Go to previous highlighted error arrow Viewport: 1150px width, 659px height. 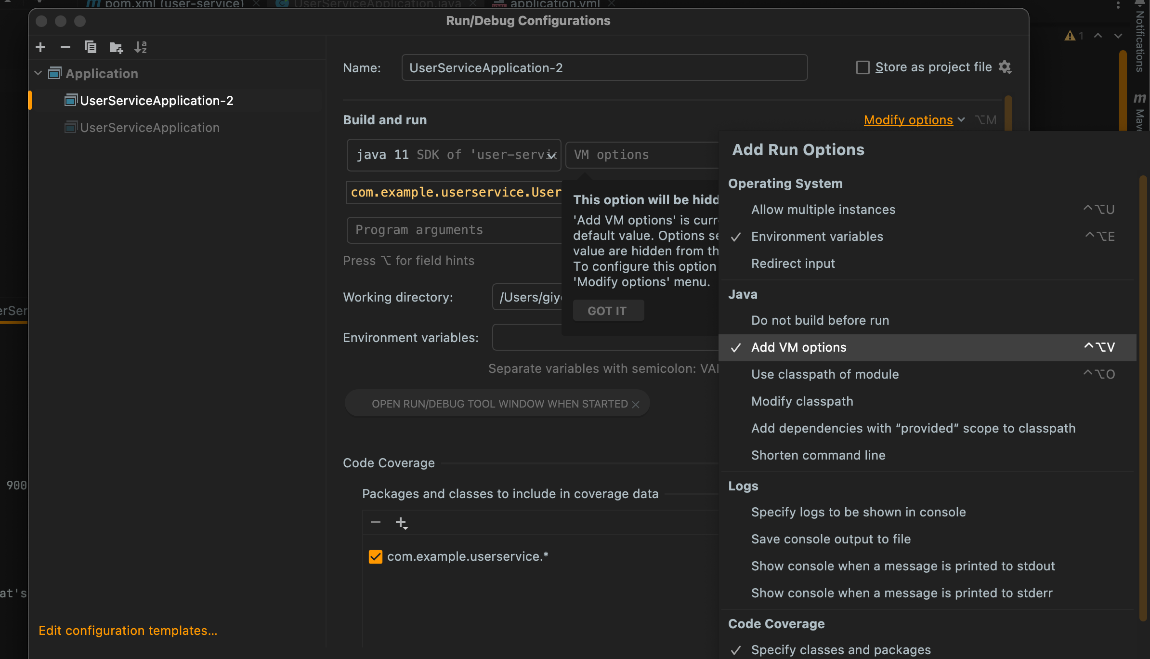pos(1098,36)
